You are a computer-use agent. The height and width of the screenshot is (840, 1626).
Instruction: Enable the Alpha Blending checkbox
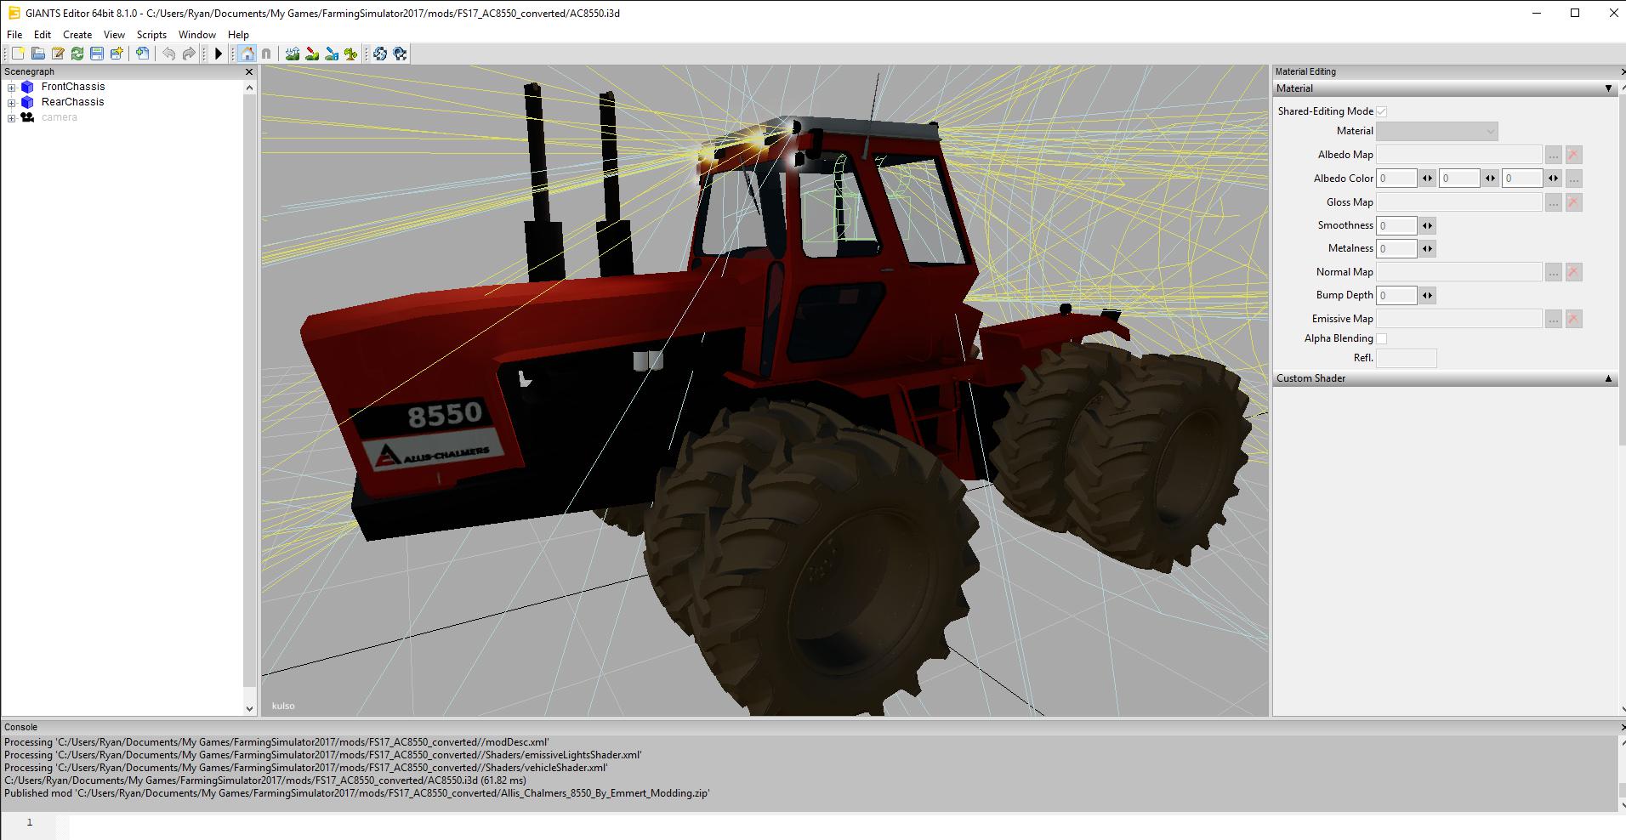[1382, 338]
